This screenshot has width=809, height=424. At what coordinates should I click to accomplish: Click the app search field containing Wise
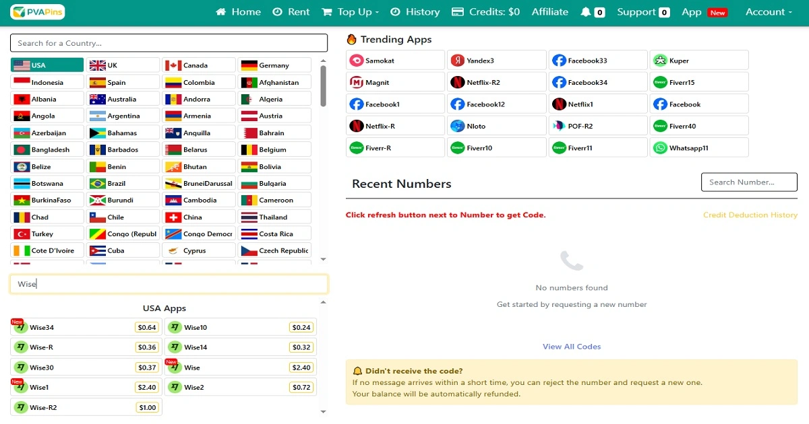[169, 284]
